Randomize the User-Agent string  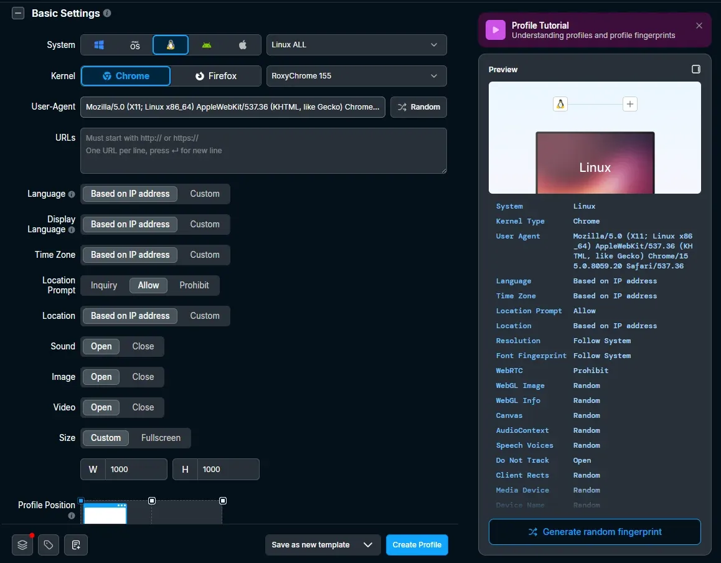[x=418, y=107]
